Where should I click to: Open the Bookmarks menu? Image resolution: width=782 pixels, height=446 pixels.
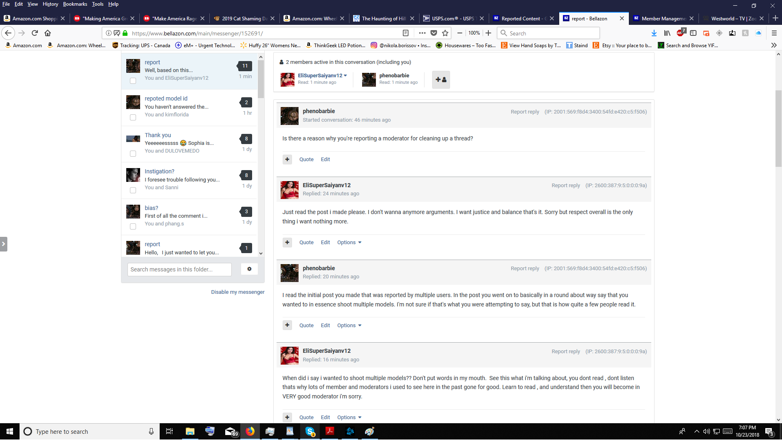(75, 4)
